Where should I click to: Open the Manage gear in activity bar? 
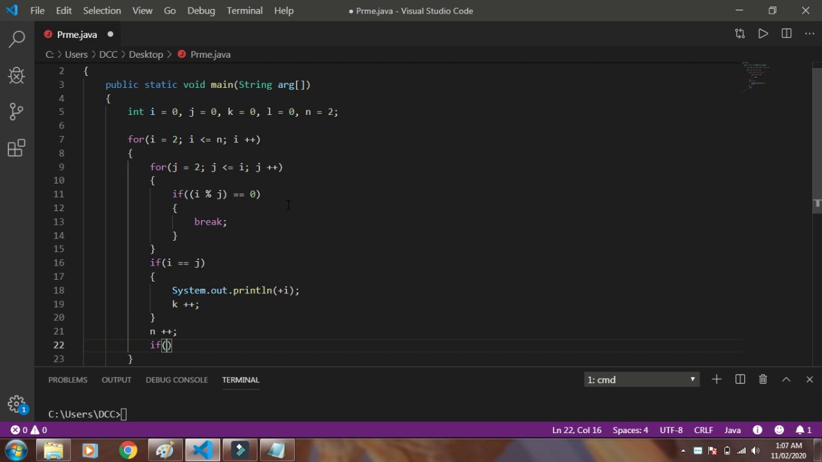click(17, 404)
